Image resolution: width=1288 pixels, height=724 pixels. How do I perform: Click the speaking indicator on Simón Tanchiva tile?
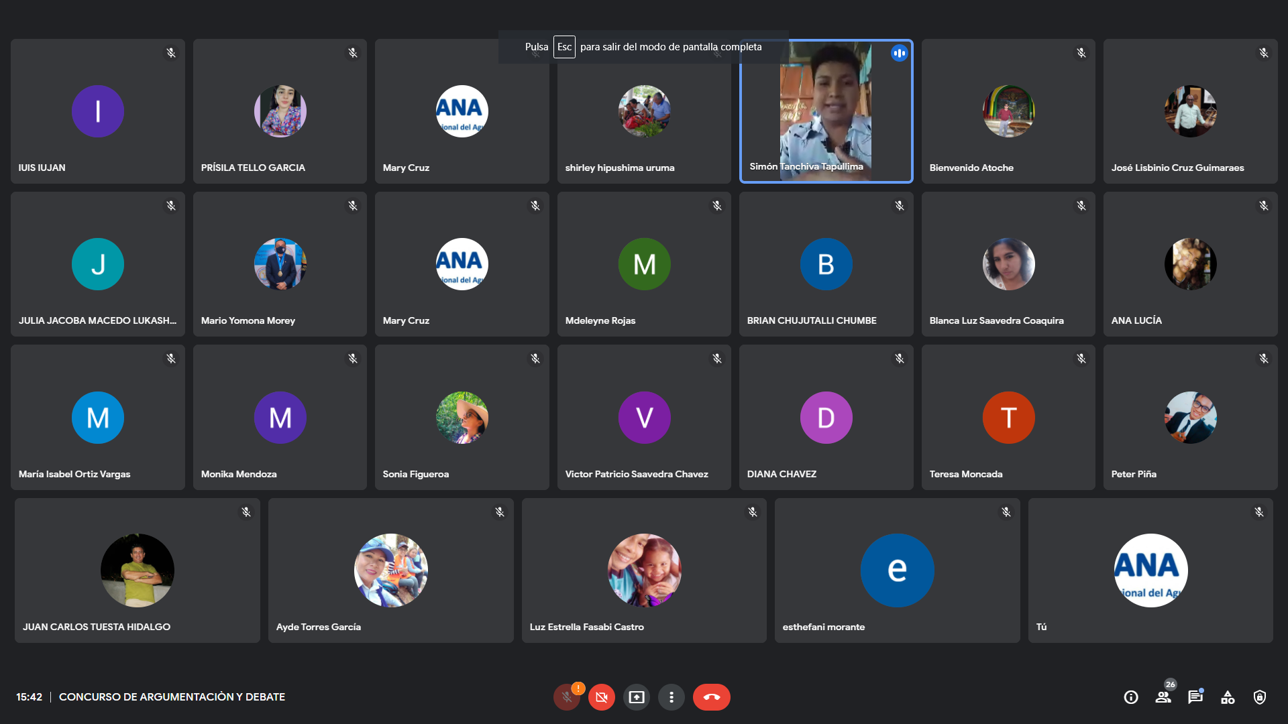[x=900, y=53]
